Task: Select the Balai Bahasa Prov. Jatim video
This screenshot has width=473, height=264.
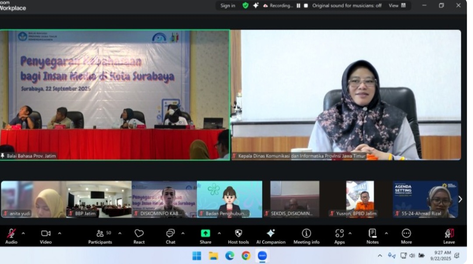Action: pyautogui.click(x=115, y=95)
